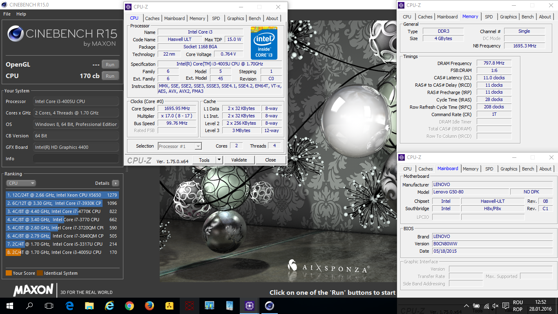
Task: Open the Wi-Fi network tray icon
Action: coord(487,306)
